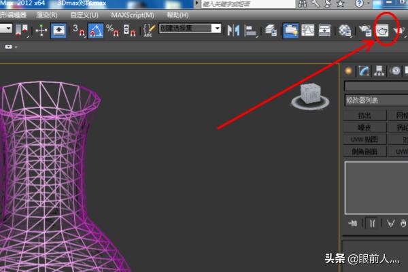408x272 pixels.
Task: Toggle the Spinner Snap icon
Action: click(x=130, y=31)
